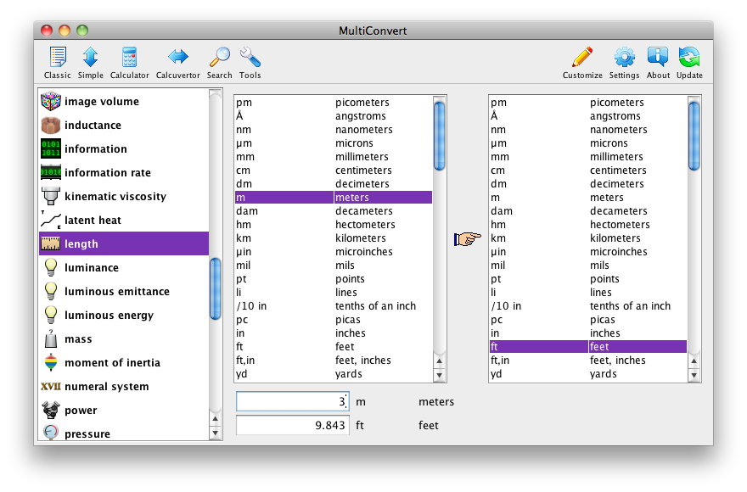The height and width of the screenshot is (492, 747).
Task: Select the kinematic viscosity funnel icon
Action: (x=51, y=196)
